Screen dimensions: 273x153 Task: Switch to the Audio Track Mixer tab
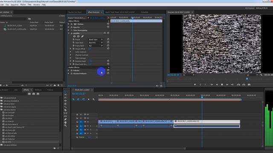click(120, 12)
